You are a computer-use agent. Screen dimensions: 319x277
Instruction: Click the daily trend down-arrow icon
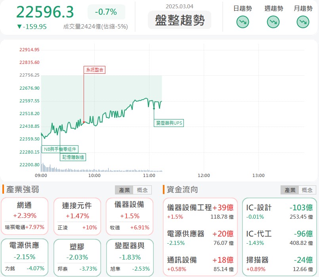pos(243,22)
